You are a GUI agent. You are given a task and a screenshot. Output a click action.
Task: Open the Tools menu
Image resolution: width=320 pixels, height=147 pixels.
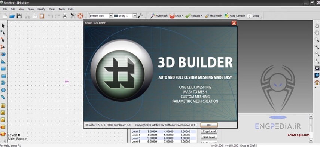click(62, 9)
